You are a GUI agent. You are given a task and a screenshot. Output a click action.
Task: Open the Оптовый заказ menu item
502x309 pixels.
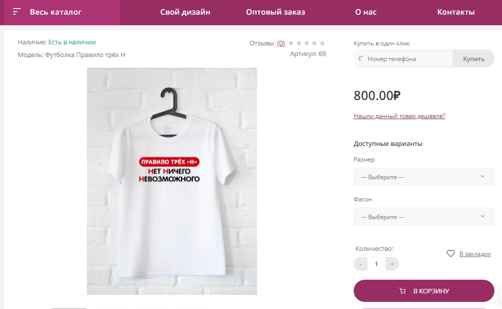(x=275, y=12)
